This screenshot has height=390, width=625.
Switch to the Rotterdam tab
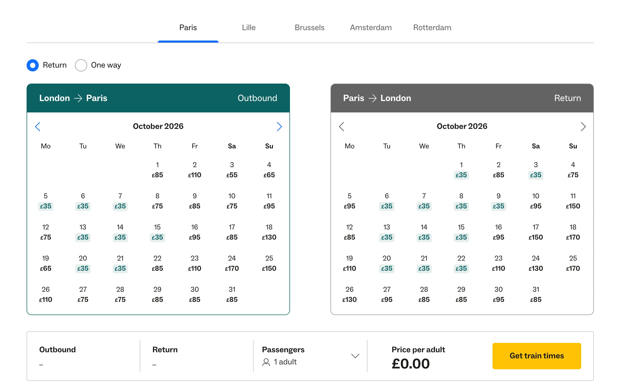coord(432,28)
